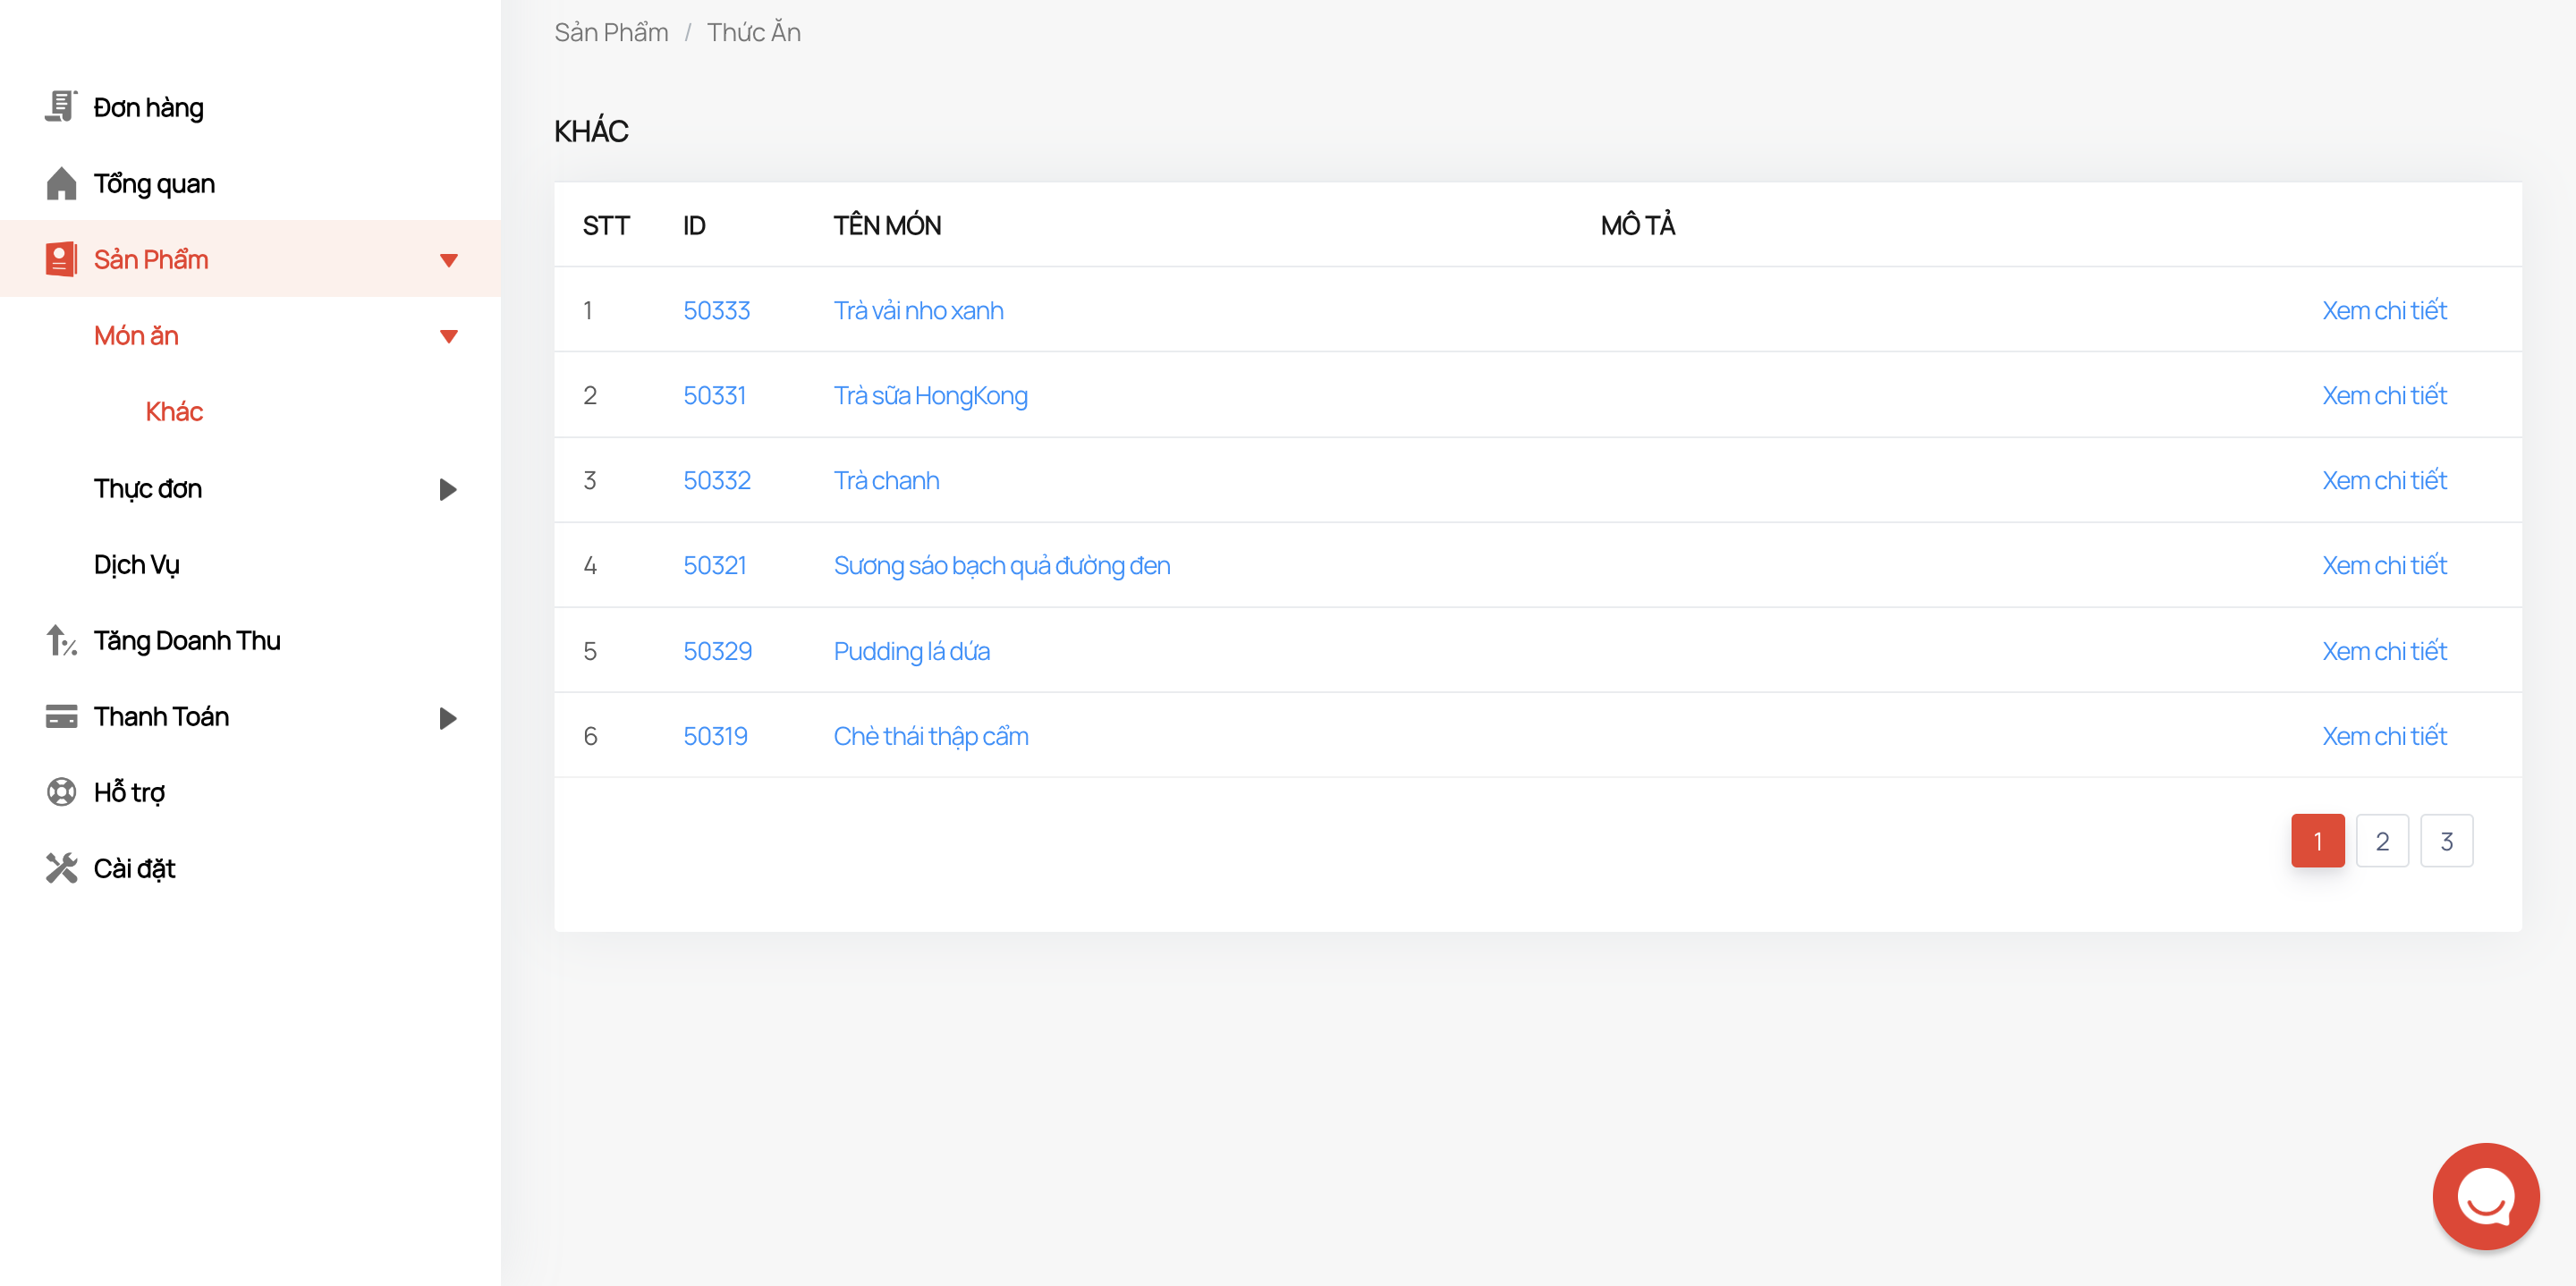Open item ID 50329
The width and height of the screenshot is (2576, 1286).
pos(717,651)
